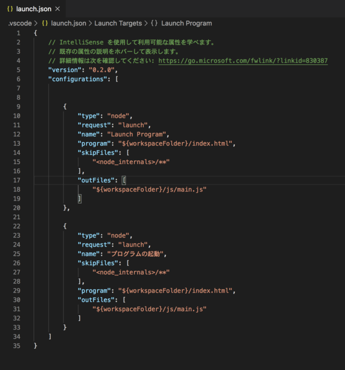Open launch.json breadcrumb item

pos(69,23)
